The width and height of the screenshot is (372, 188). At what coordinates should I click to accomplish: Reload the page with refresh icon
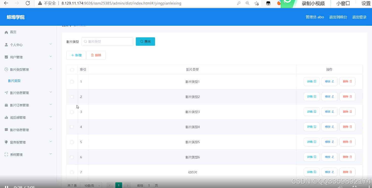coord(28,3)
